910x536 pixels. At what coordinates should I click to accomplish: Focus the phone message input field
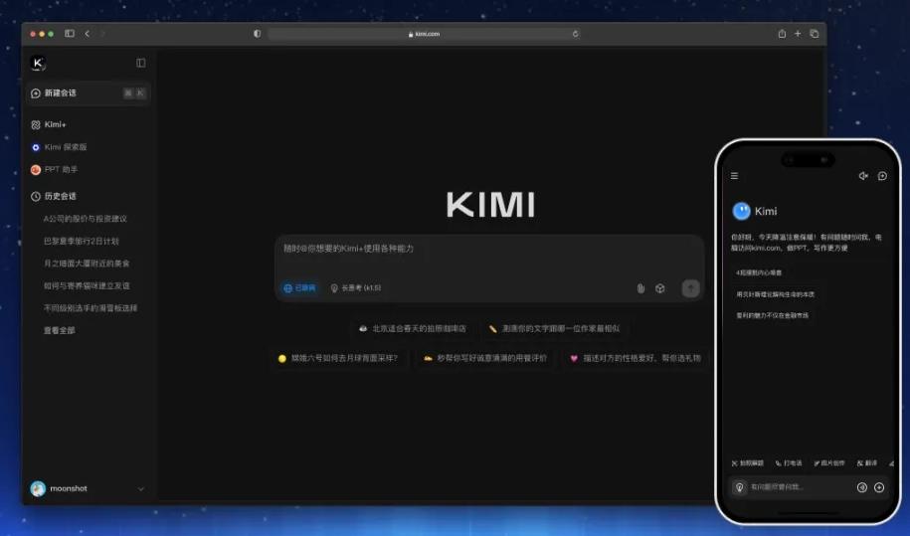pos(800,487)
